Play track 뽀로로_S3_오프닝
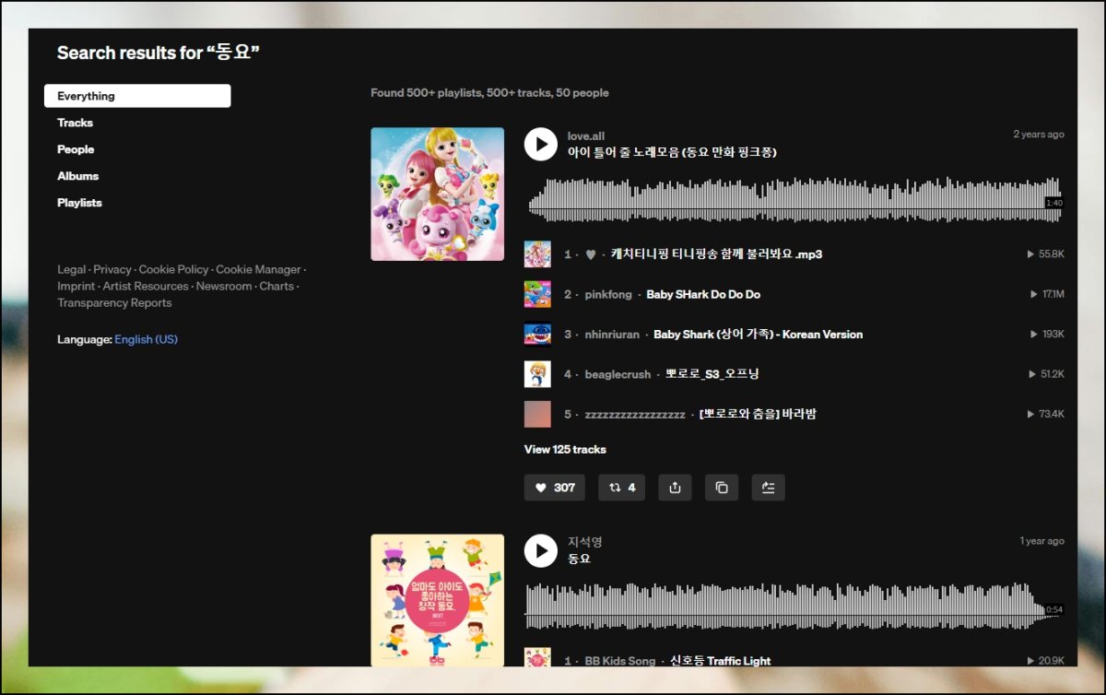Image resolution: width=1106 pixels, height=695 pixels. 712,375
